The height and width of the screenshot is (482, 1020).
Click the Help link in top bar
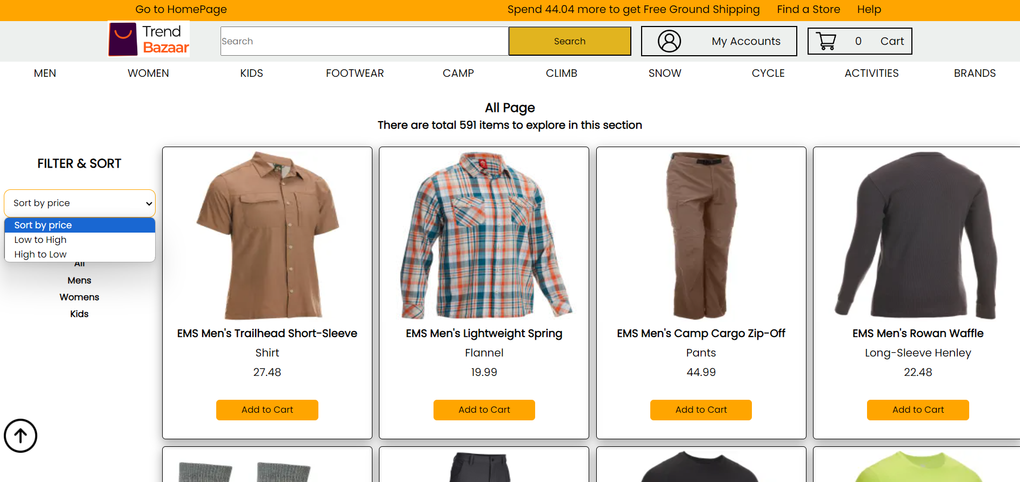[x=869, y=9]
